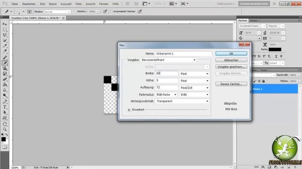Select the Type tool in toolbox
Screen dimensions: 302x169
5,107
